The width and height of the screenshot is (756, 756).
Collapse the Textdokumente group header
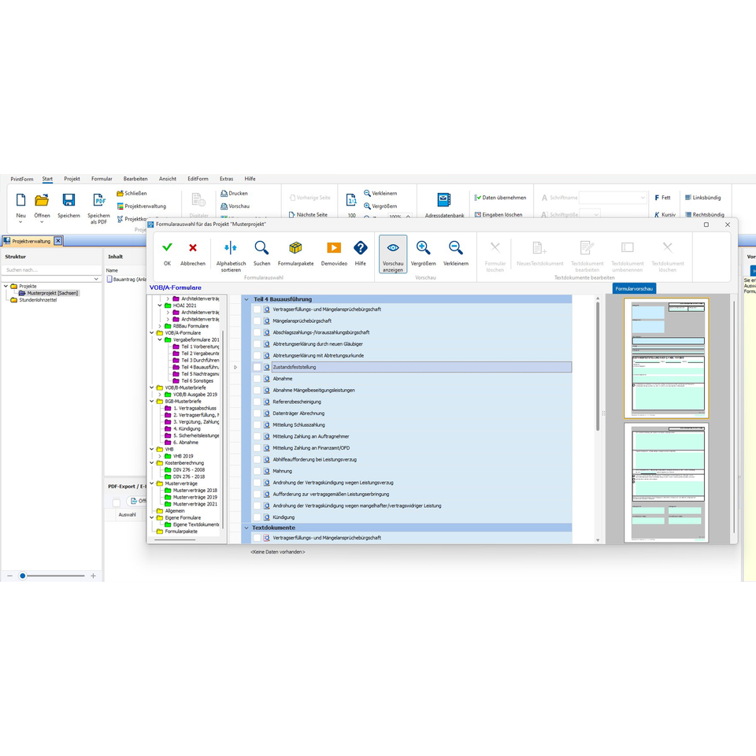tap(246, 528)
